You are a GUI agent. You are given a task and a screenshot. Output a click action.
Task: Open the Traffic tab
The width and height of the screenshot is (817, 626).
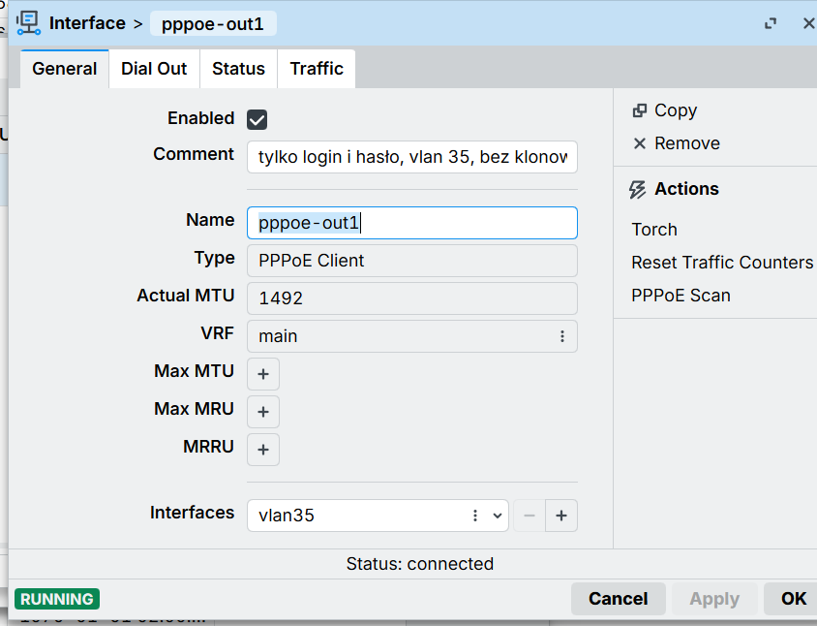click(317, 69)
